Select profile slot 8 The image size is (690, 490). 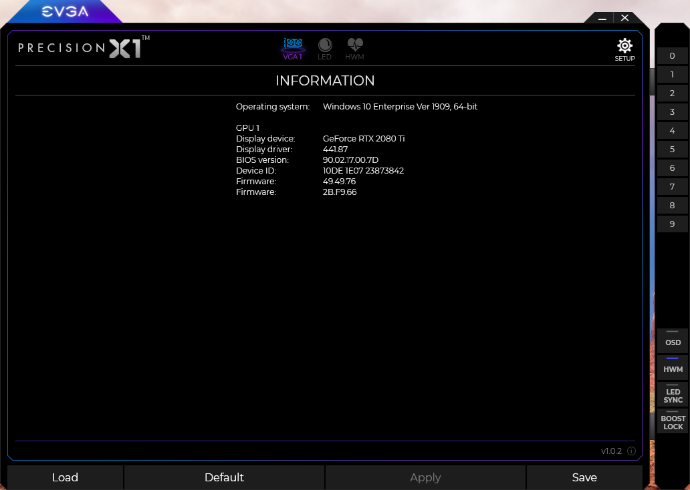[672, 205]
